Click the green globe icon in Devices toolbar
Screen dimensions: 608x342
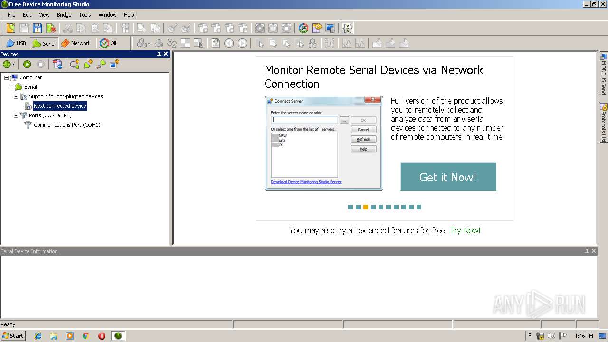tap(7, 64)
